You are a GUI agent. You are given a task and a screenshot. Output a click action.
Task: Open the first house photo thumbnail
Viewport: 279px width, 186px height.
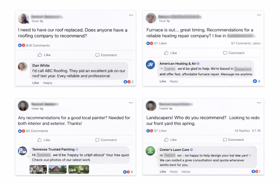click(38, 169)
